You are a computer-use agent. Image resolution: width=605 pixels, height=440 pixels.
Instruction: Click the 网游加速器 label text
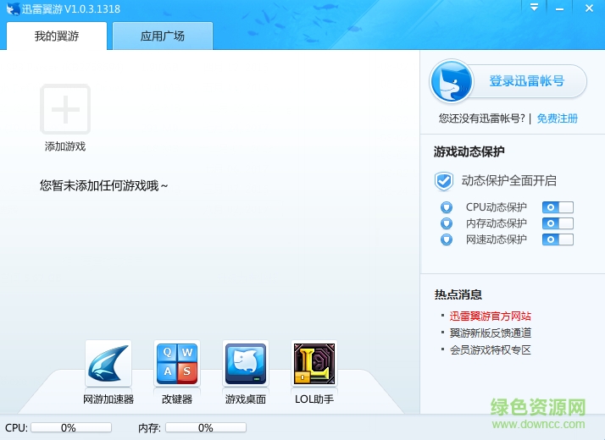[x=108, y=399]
